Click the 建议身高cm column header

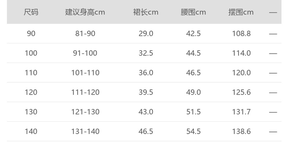85,12
